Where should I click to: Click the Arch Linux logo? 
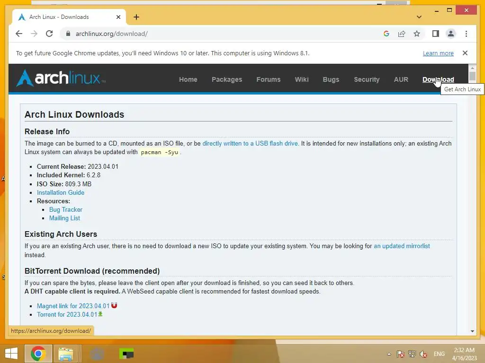[x=61, y=78]
